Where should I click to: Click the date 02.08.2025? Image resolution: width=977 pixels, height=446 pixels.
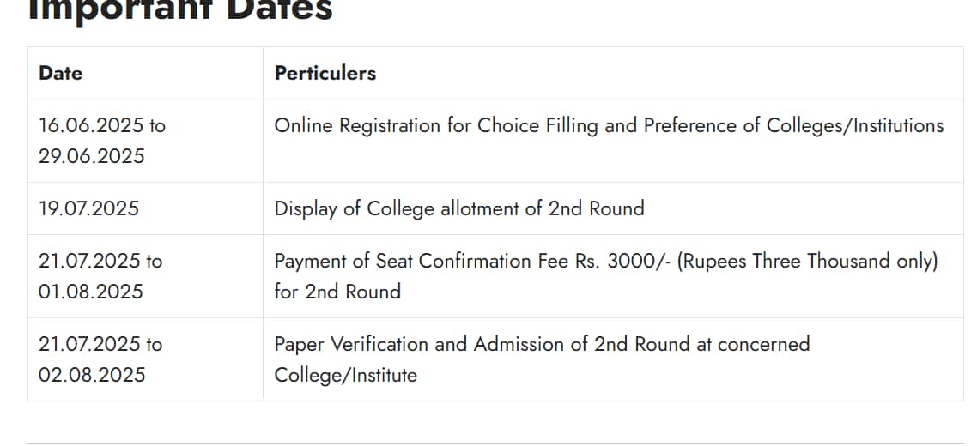point(92,374)
